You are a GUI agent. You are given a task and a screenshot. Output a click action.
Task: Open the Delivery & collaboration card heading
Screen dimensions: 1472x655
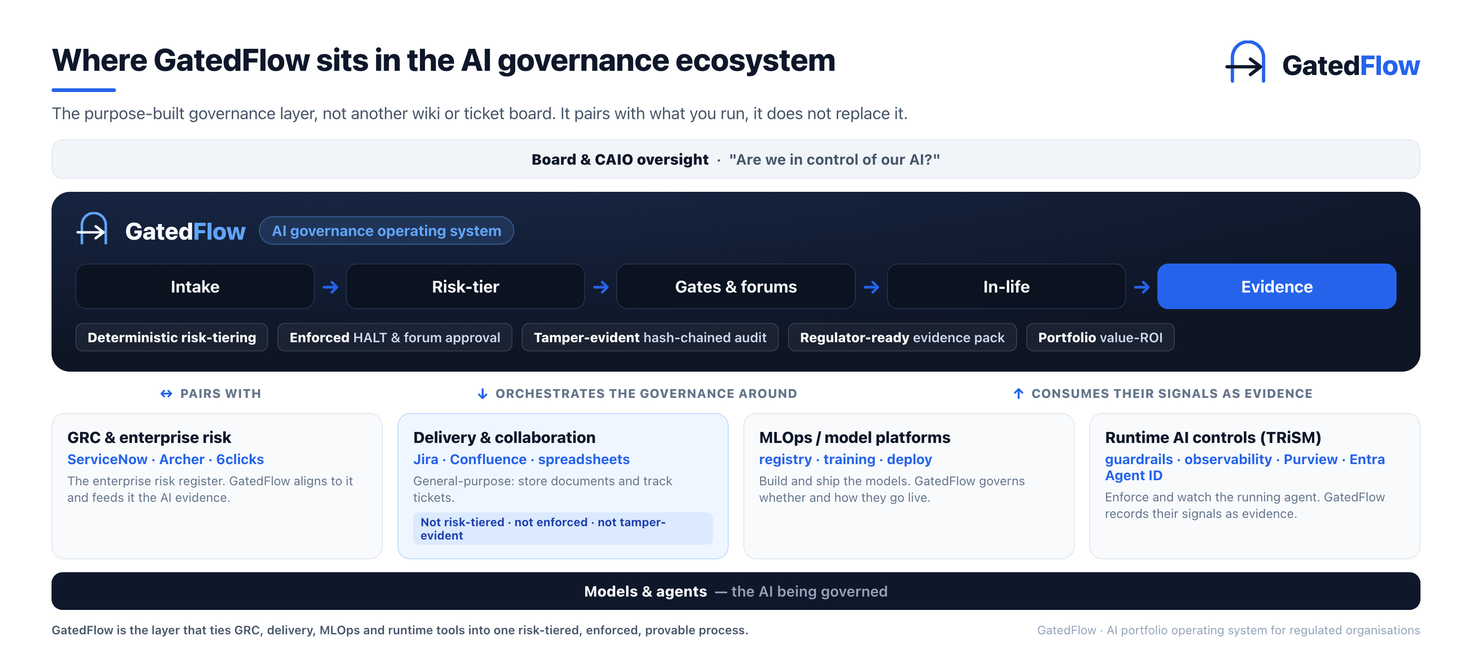504,437
